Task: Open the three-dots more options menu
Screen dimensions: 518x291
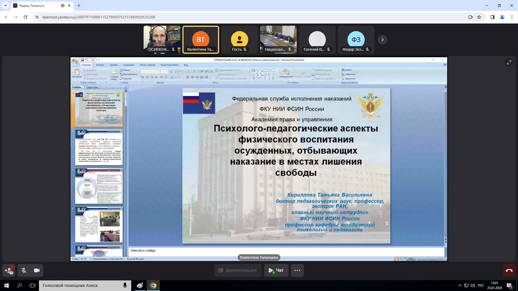Action: pos(297,270)
